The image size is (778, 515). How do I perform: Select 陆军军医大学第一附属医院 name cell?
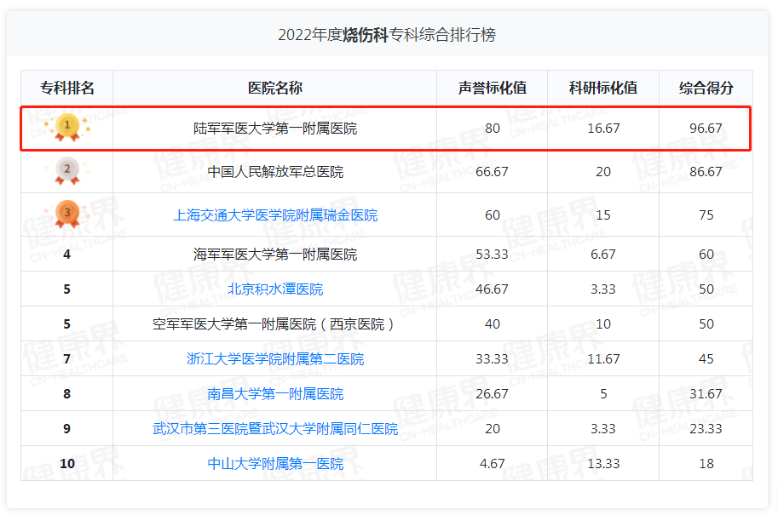point(275,129)
